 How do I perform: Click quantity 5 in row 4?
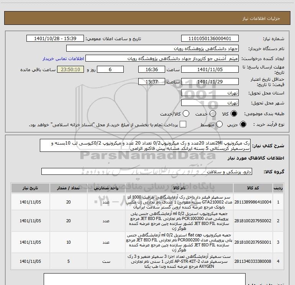[69, 261]
